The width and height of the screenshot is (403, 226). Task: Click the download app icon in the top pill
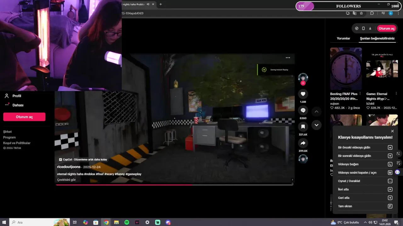[370, 28]
